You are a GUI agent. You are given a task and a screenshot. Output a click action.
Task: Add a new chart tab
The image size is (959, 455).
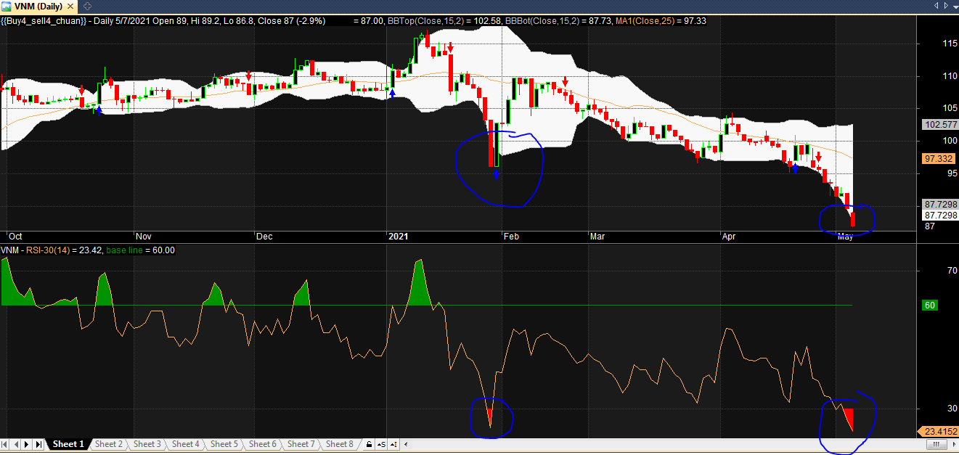87,6
